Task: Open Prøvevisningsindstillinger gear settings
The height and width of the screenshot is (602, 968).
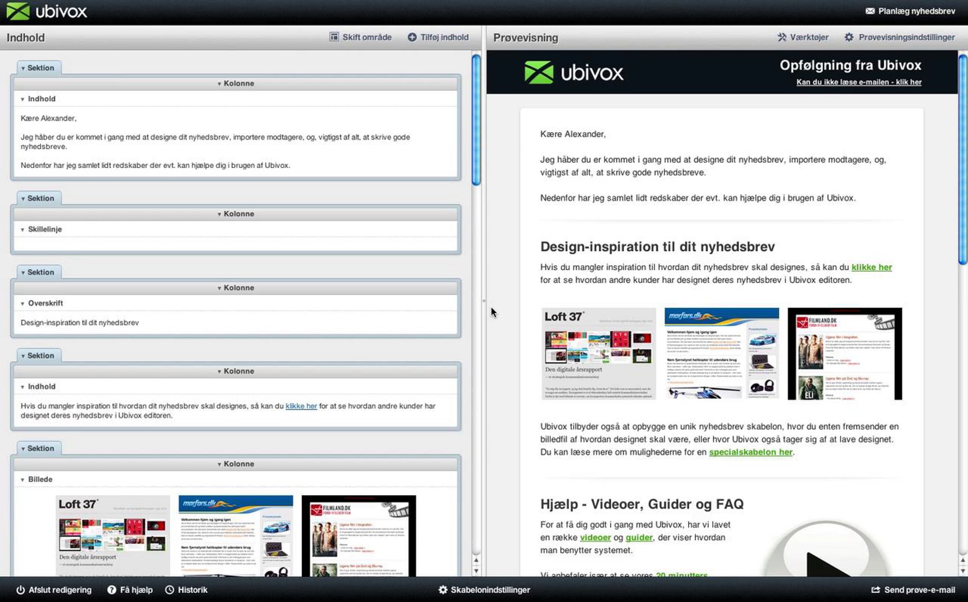Action: pyautogui.click(x=899, y=37)
